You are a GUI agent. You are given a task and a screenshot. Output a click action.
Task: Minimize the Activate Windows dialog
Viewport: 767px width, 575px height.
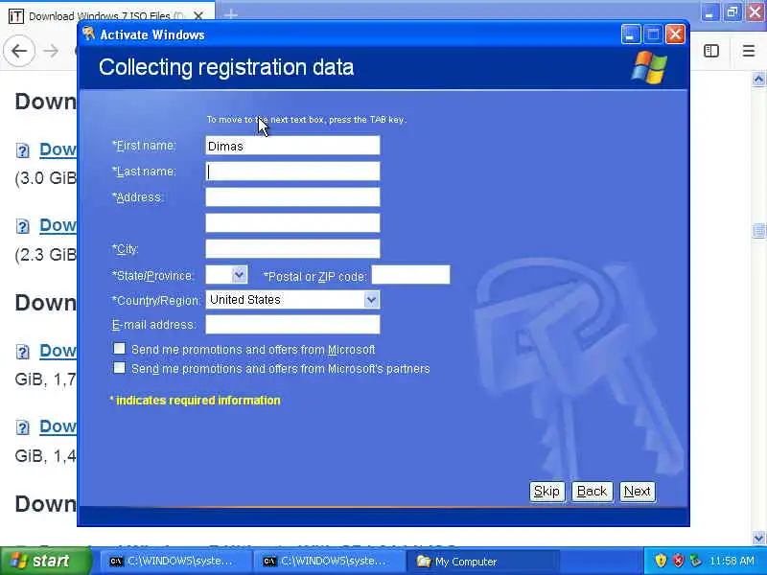coord(631,34)
